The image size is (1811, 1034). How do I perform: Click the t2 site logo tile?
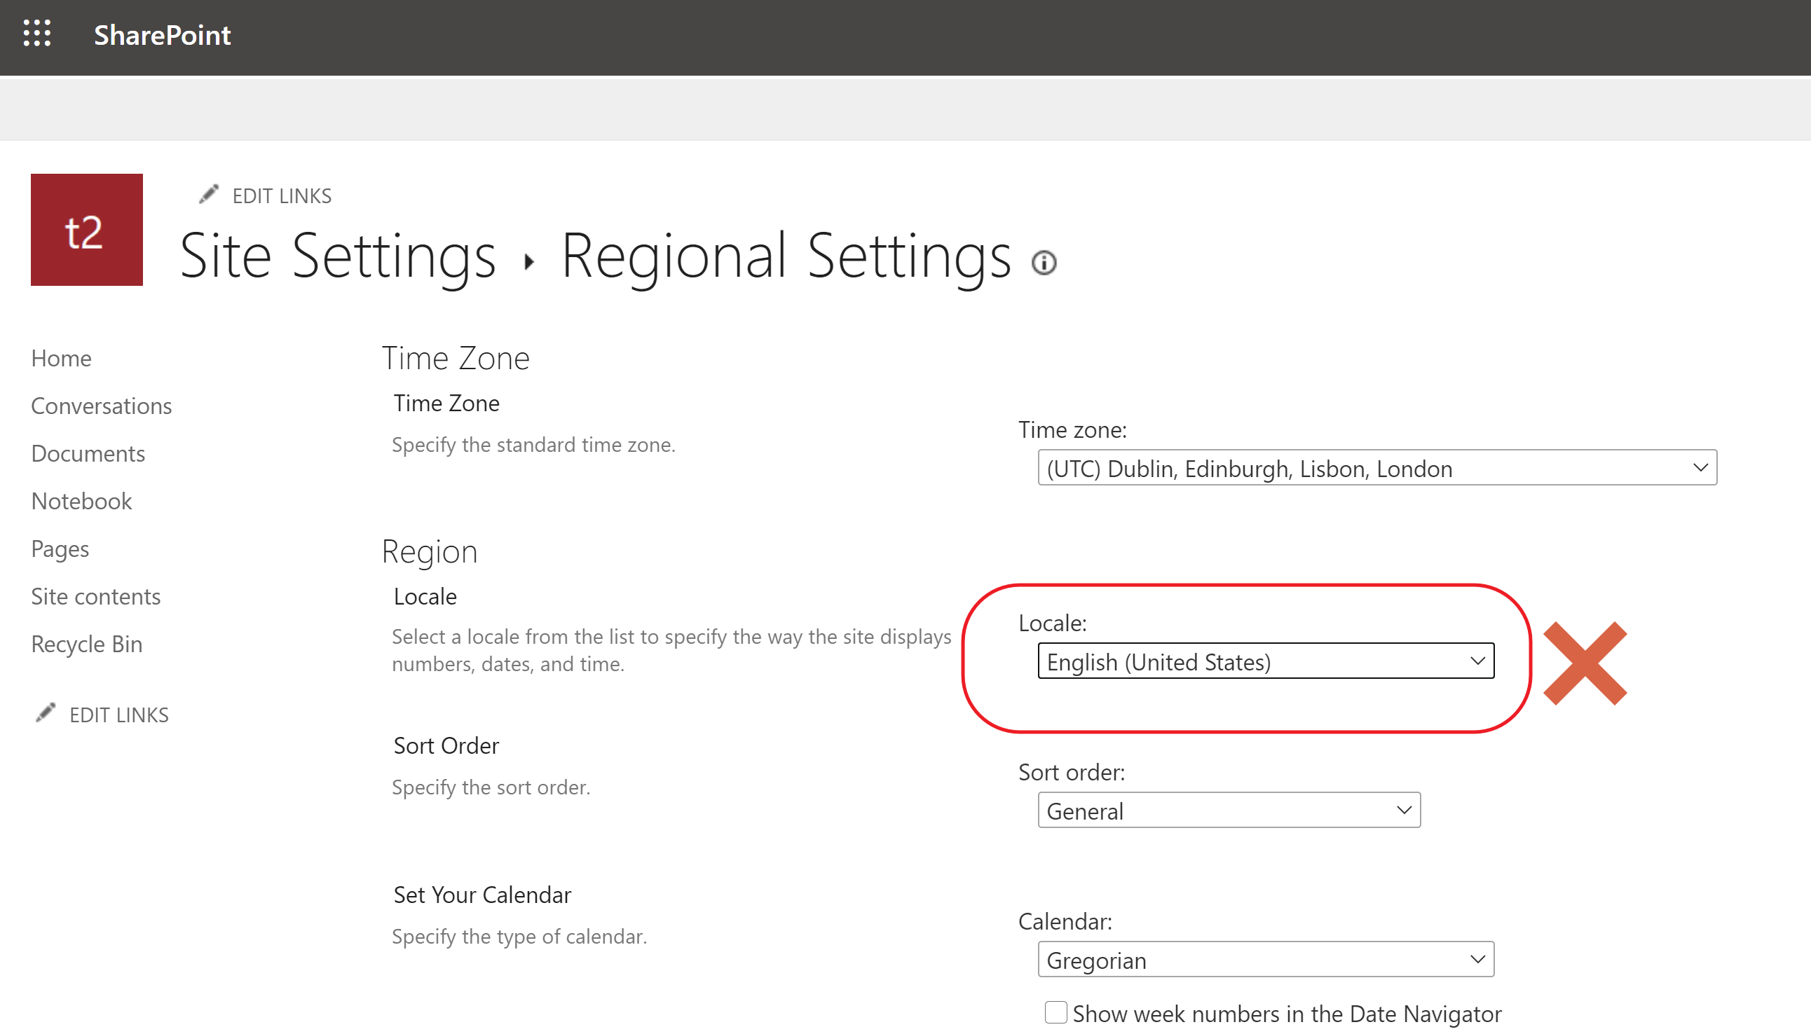point(87,230)
